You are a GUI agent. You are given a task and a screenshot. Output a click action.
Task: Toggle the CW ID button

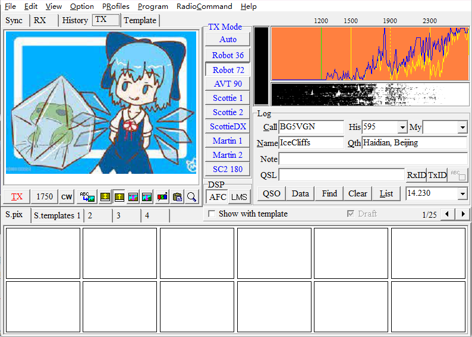(x=67, y=197)
